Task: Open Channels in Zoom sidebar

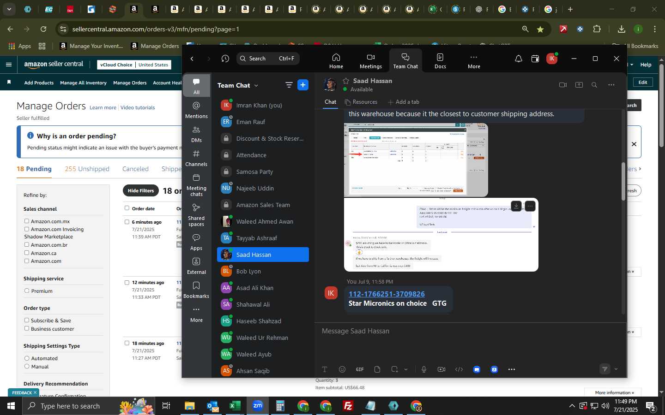Action: [196, 158]
